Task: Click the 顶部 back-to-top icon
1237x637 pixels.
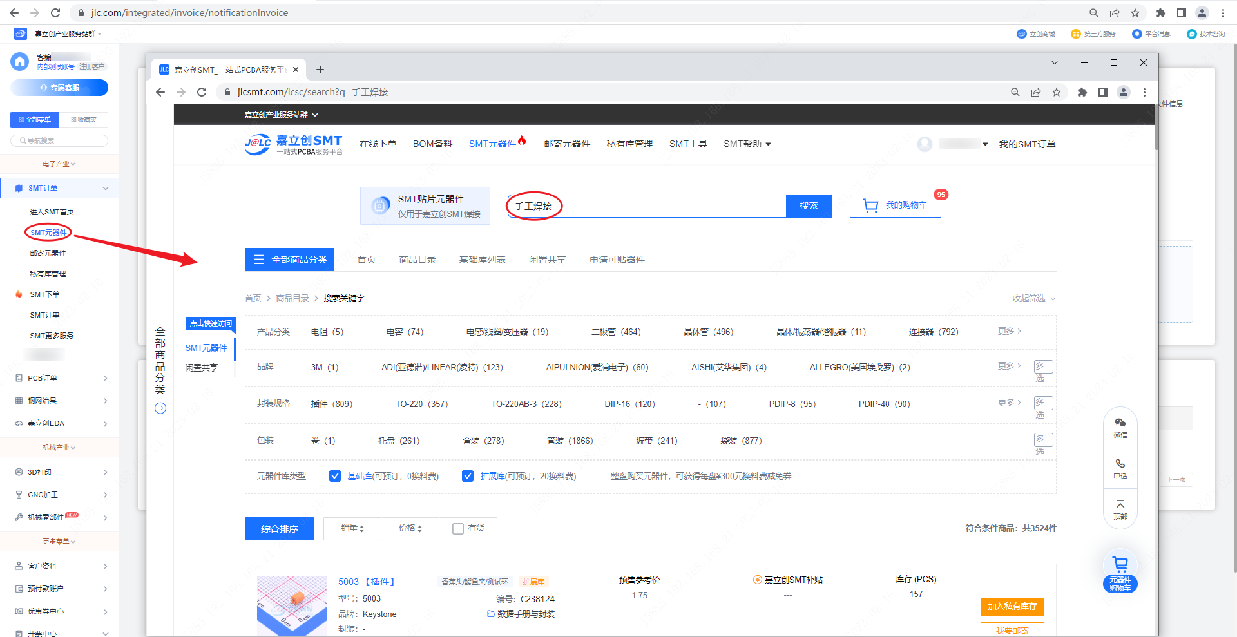Action: click(1120, 504)
